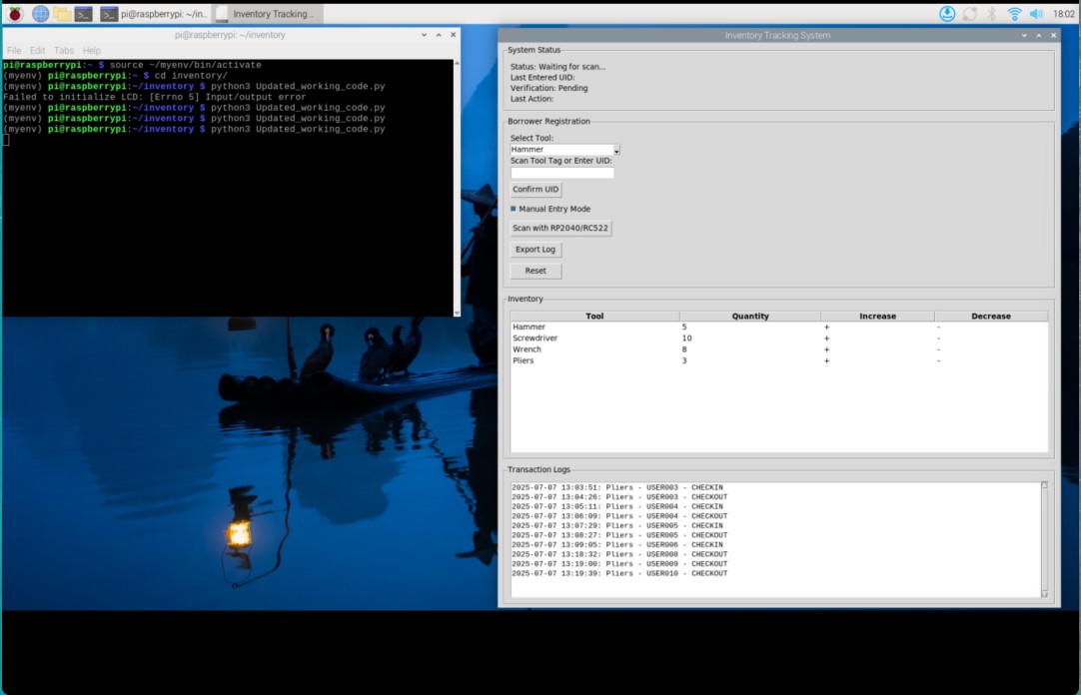Click the 13:18:32 USER008 CHECKOUT log line
This screenshot has width=1081, height=695.
(619, 554)
